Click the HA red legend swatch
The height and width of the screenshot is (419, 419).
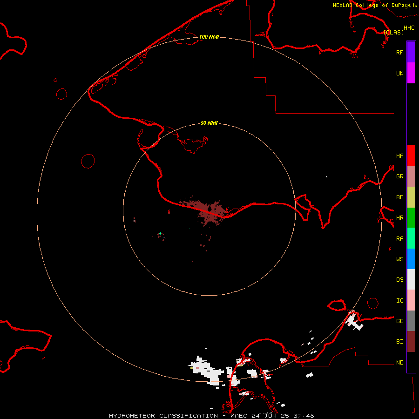pos(411,155)
